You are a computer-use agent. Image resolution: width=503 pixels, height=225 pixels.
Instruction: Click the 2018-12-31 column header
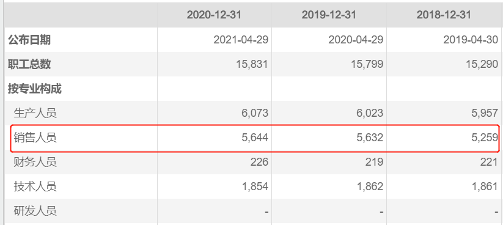tap(444, 15)
